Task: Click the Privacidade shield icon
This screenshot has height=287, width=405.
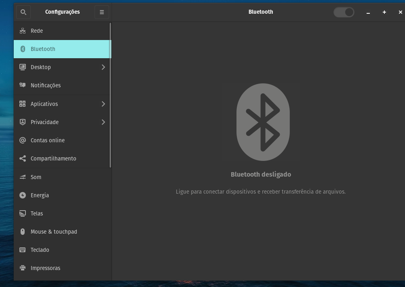Action: coord(23,122)
